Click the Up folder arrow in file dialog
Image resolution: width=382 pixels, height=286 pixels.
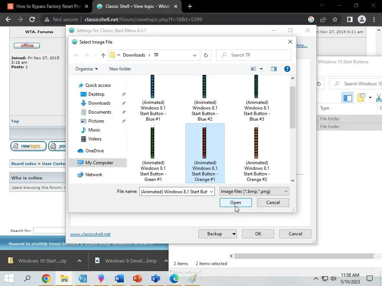103,55
